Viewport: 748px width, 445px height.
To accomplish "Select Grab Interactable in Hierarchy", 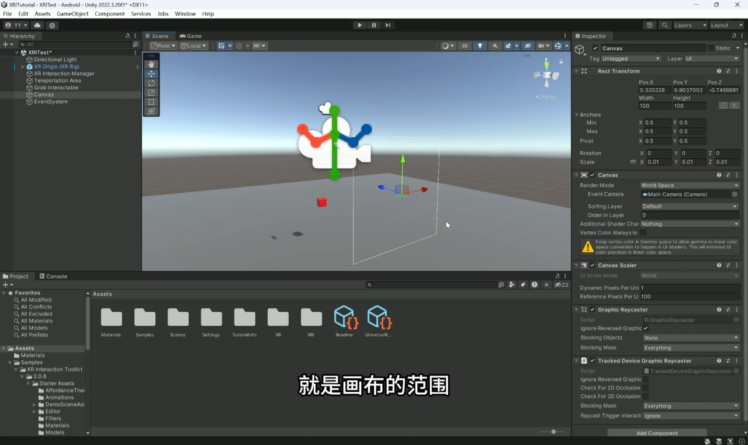I will click(x=56, y=88).
